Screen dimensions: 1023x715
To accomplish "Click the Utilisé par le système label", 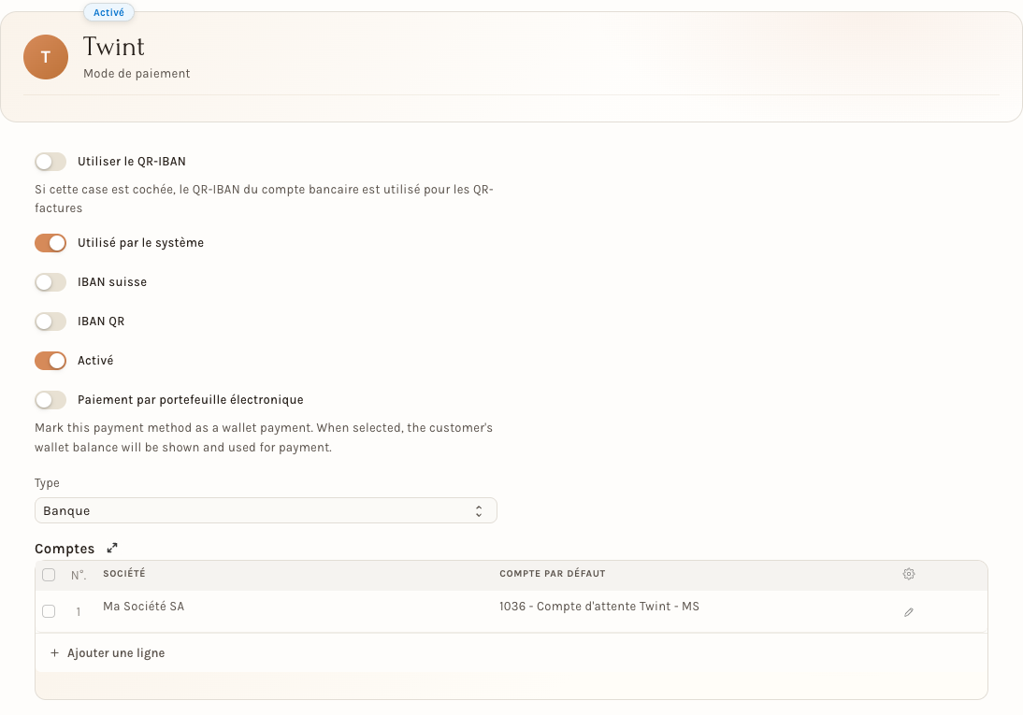I will [x=140, y=243].
